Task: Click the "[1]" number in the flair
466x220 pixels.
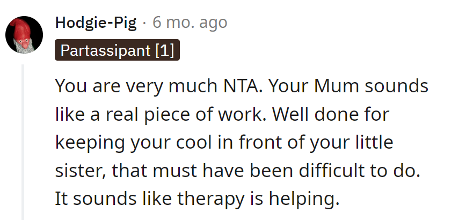Action: coord(164,51)
